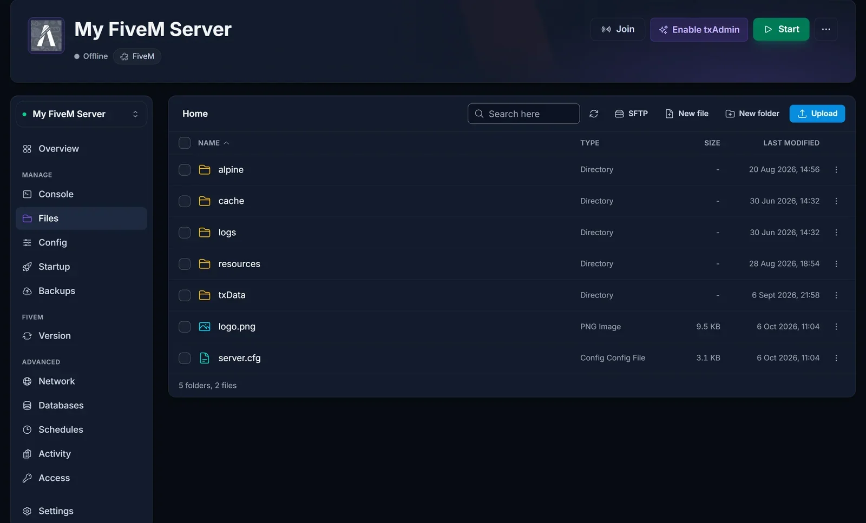Image resolution: width=866 pixels, height=523 pixels.
Task: Click the Home breadcrumb
Action: click(195, 114)
